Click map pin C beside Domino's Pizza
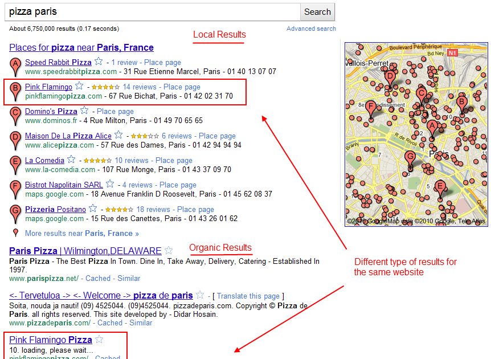Image resolution: width=491 pixels, height=359 pixels. [x=15, y=116]
